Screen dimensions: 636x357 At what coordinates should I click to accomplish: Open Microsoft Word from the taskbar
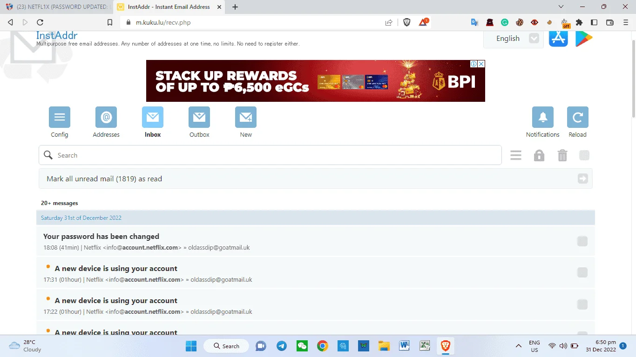coord(404,346)
